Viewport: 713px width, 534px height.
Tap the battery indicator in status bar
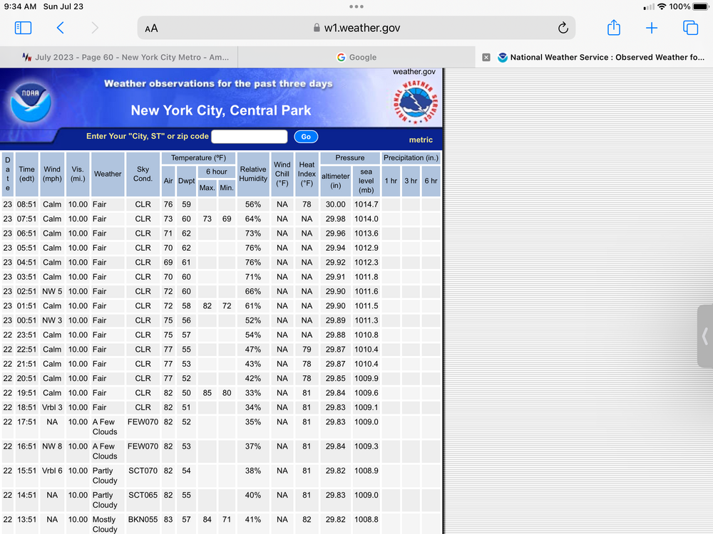tap(700, 7)
